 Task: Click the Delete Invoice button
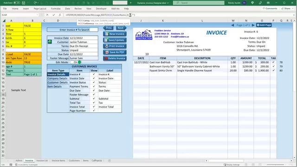tap(115, 58)
